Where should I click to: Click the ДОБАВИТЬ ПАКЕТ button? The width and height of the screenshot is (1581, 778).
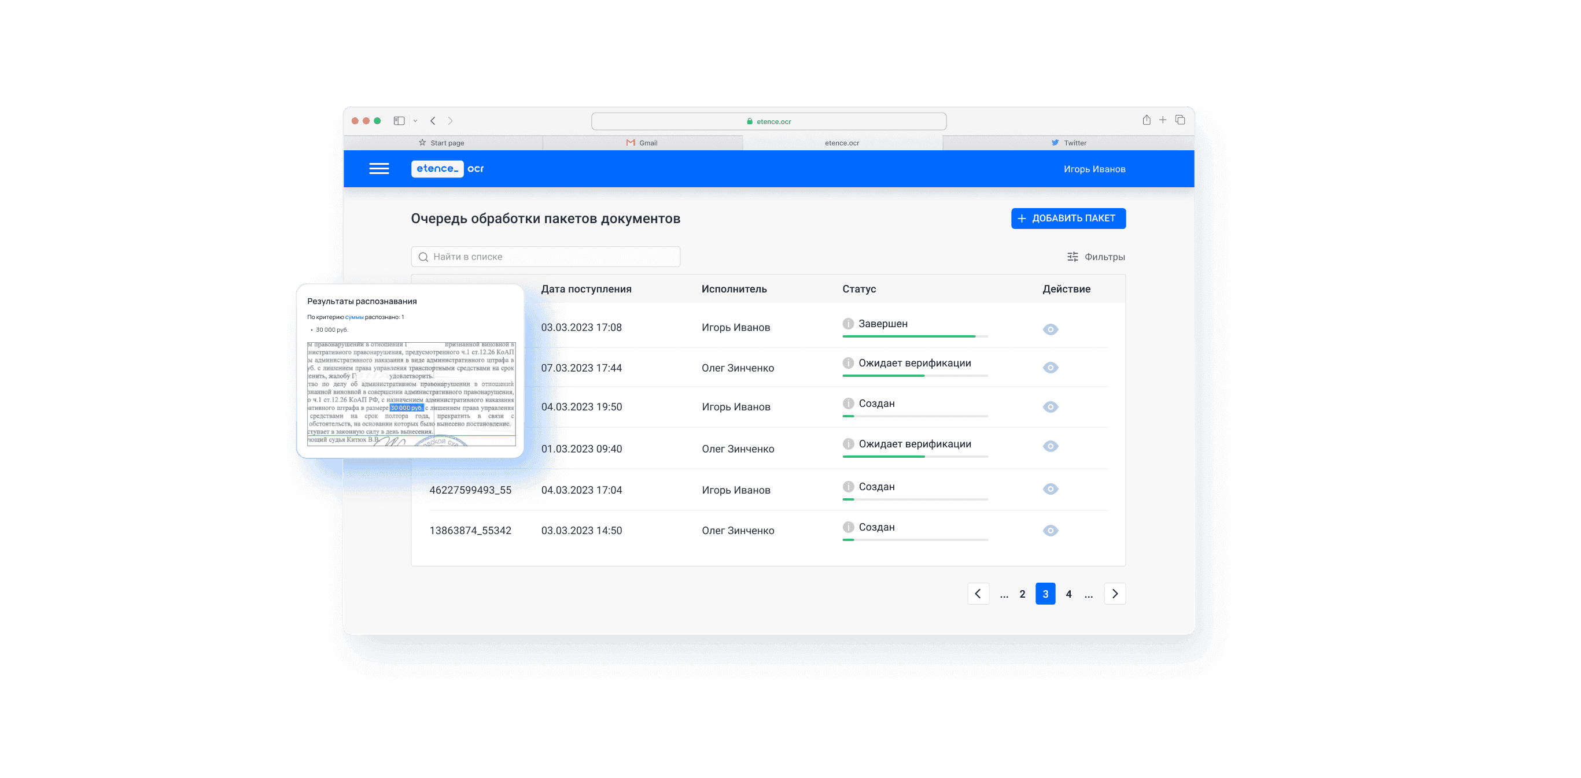1068,218
